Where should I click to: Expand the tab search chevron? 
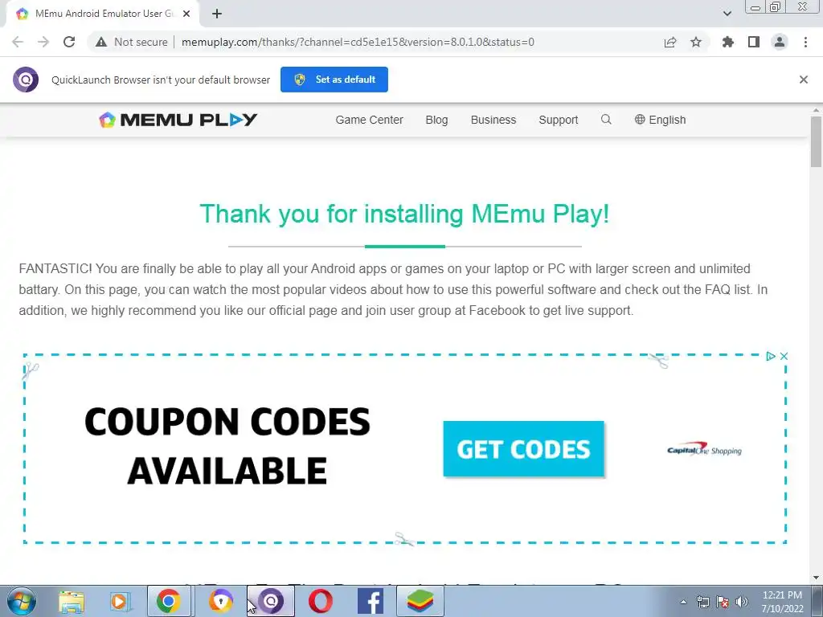pyautogui.click(x=727, y=14)
